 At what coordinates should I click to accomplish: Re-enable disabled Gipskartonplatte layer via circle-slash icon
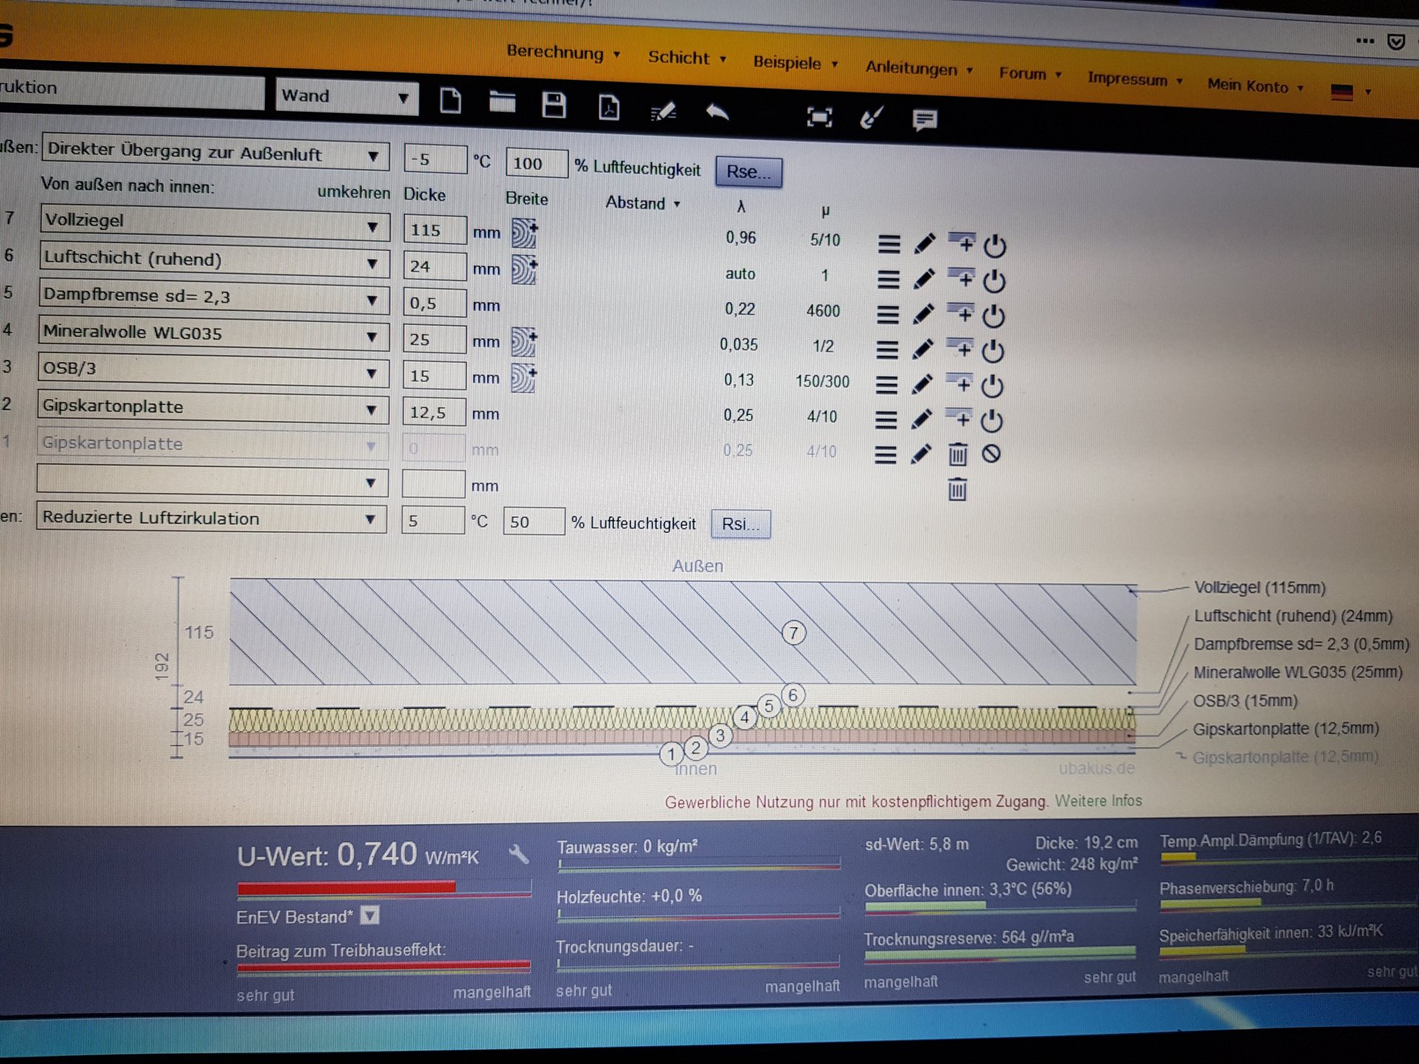991,454
